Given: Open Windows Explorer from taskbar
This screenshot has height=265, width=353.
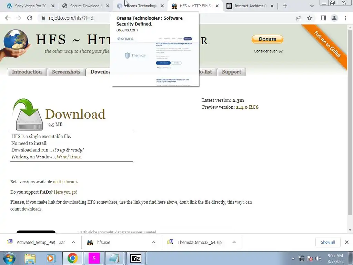Looking at the screenshot, I should point(30,258).
